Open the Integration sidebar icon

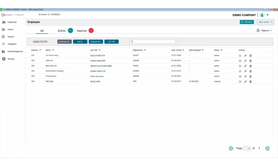point(4,44)
